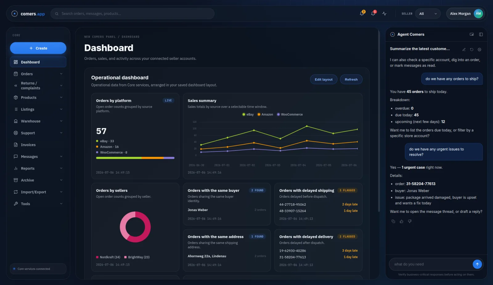The width and height of the screenshot is (493, 285).
Task: Edit the conversation title with pencil icon
Action: tap(464, 49)
